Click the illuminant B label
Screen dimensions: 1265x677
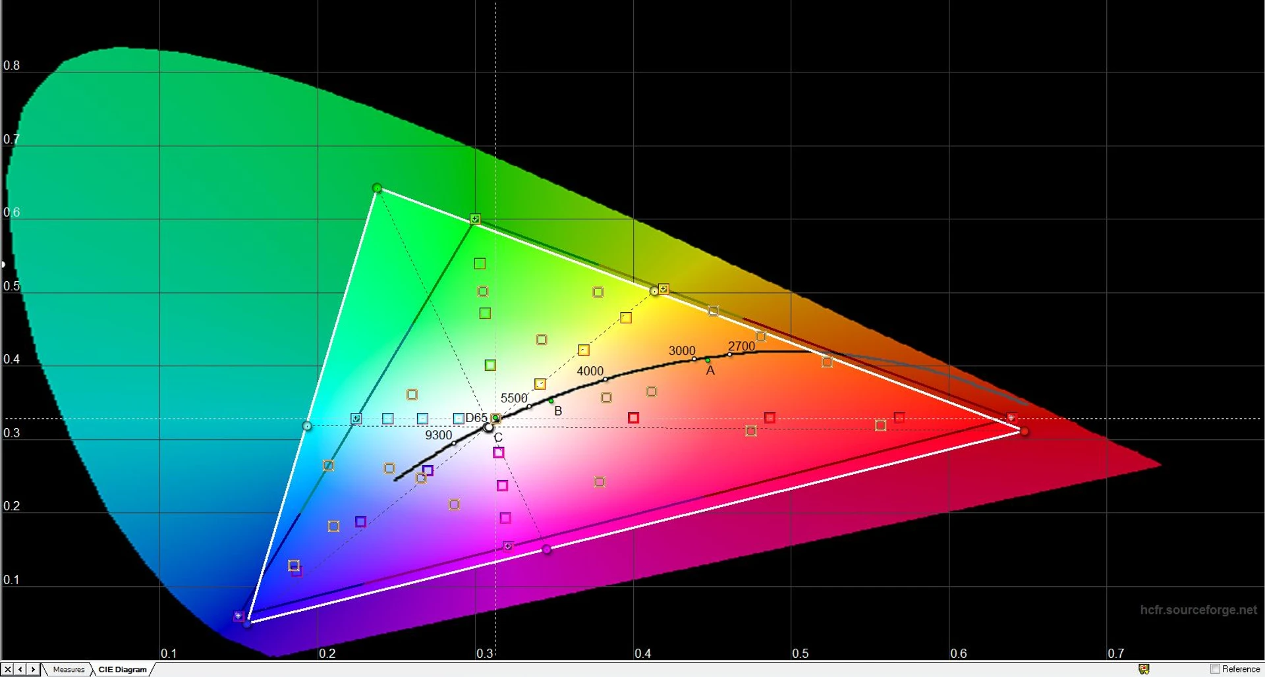click(558, 411)
